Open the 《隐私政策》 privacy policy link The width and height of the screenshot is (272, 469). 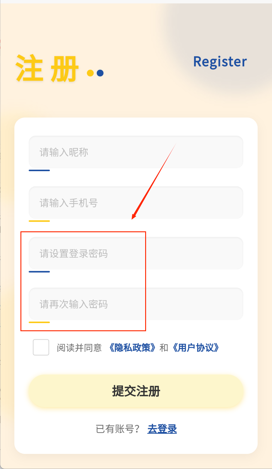132,348
